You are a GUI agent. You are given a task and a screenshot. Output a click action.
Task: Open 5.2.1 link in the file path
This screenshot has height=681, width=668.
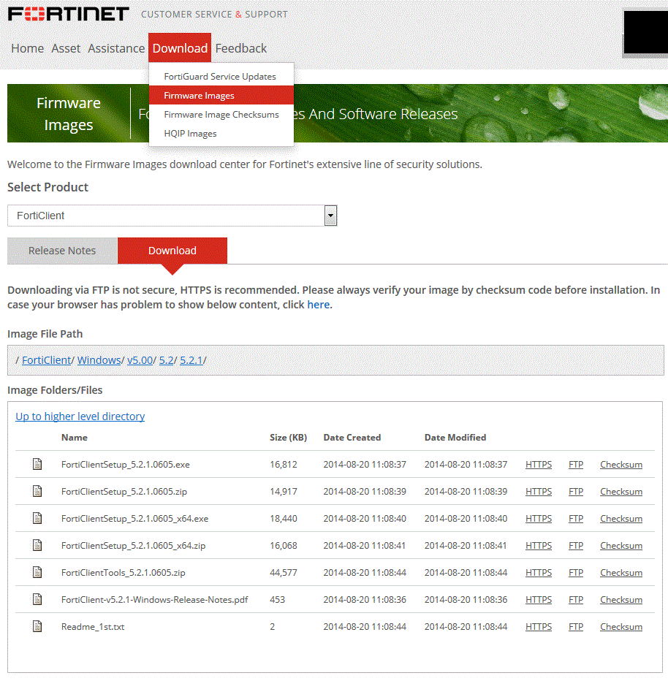191,360
